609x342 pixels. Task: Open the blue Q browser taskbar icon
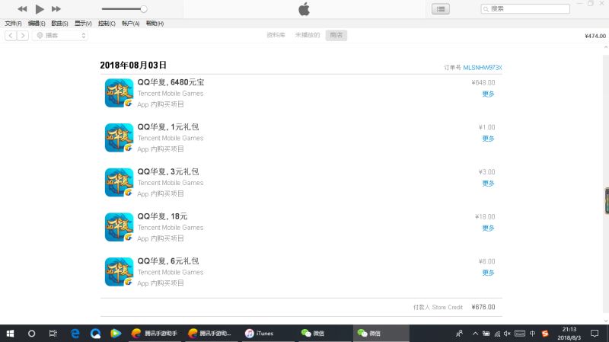pyautogui.click(x=96, y=334)
